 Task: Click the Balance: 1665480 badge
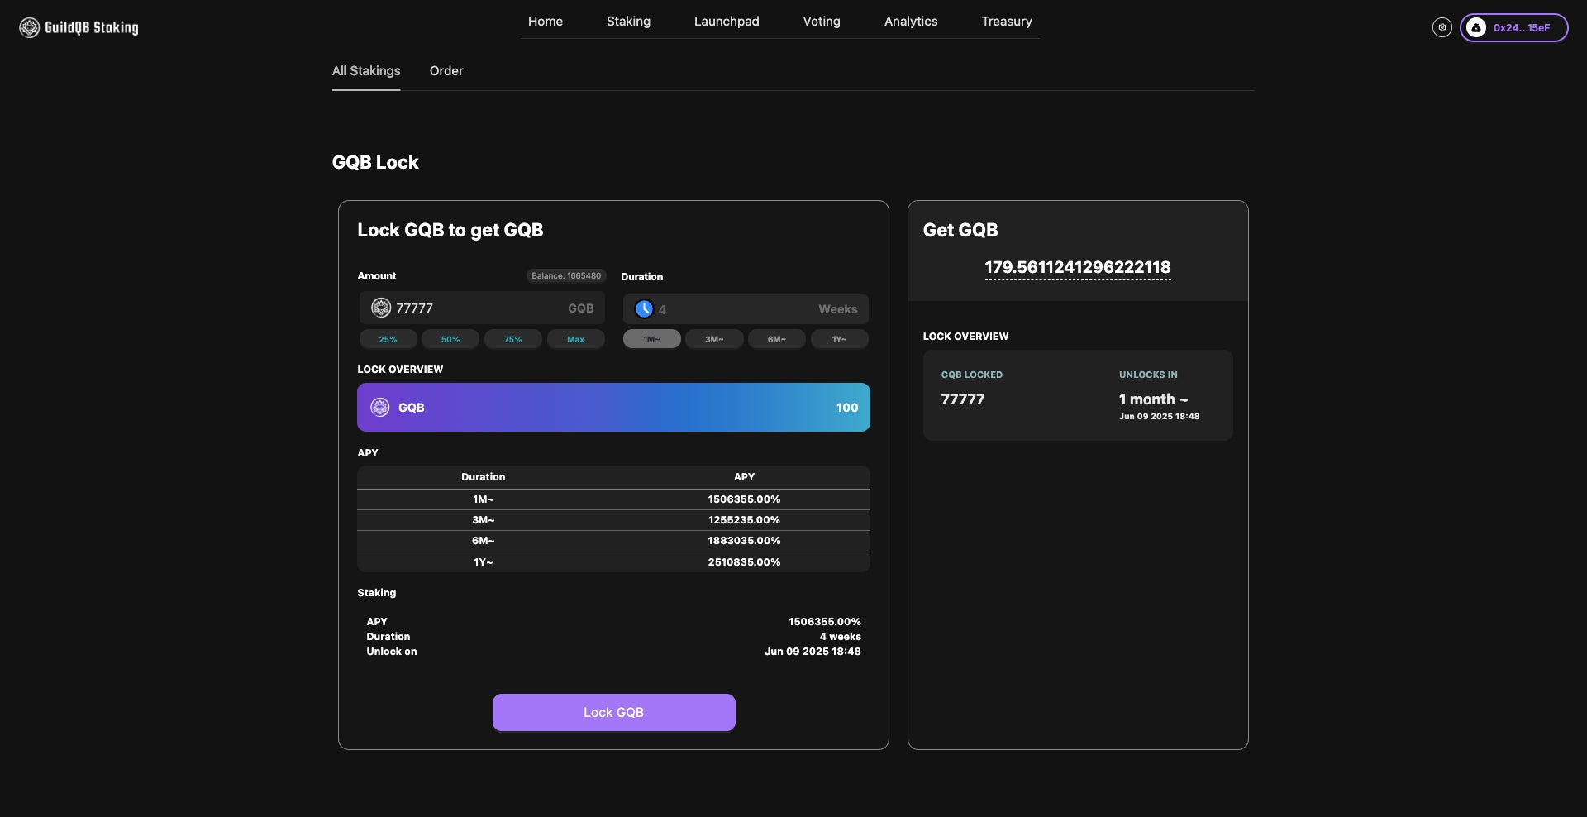566,276
